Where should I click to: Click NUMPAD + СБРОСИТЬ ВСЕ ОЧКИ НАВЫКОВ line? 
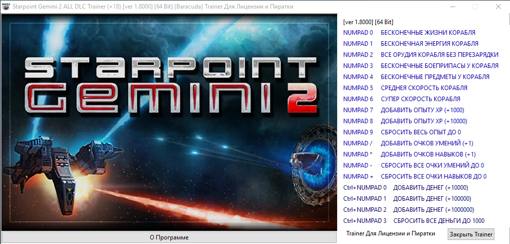point(415,177)
